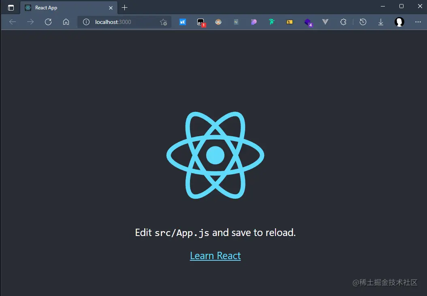Open the yellow rectangle extension icon
Screen dimensions: 427x296
click(x=290, y=22)
